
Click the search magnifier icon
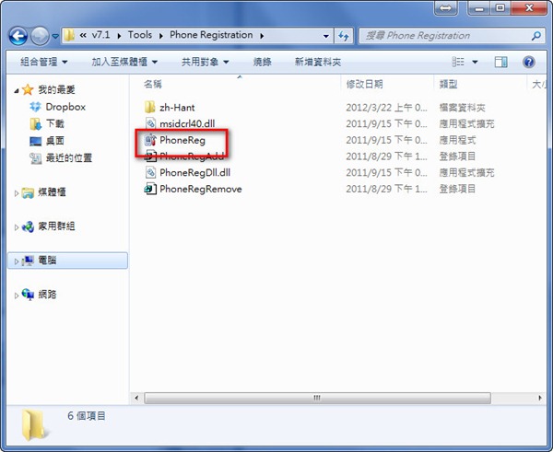(x=536, y=36)
